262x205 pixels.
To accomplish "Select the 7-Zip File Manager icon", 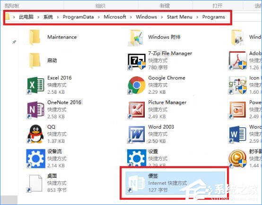I will click(x=137, y=61).
